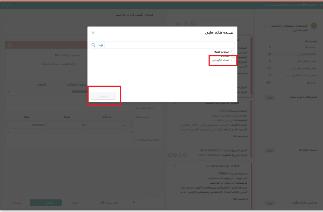The image size is (323, 212).
Task: Click the blue arrow icon in dialog
Action: [101, 45]
